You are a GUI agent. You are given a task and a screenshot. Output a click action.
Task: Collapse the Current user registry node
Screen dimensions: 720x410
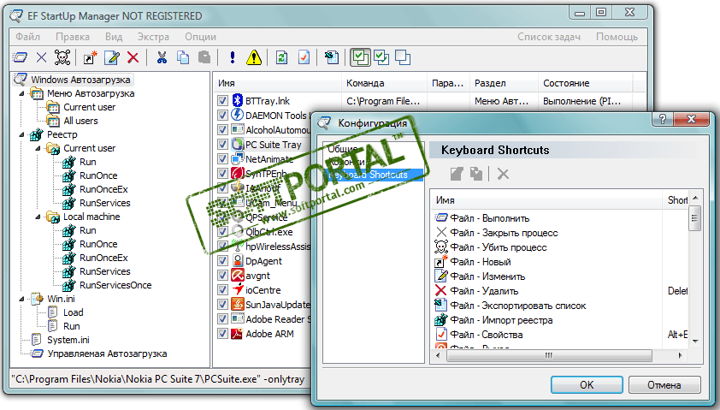click(x=38, y=148)
